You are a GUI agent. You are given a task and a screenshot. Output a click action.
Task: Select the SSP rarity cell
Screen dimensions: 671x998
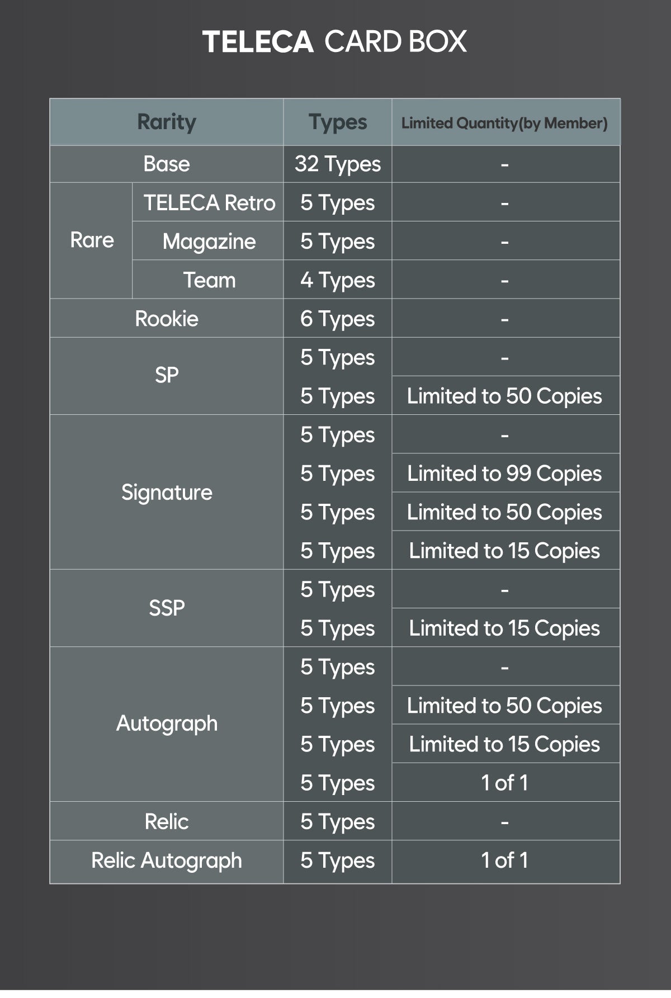[x=167, y=608]
